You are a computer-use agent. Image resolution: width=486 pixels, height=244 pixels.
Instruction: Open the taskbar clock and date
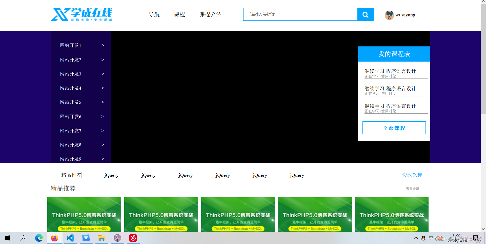click(x=457, y=238)
